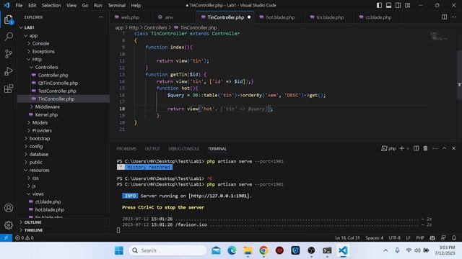Open notifications bell in status bar
Viewport: 462px width, 259px height.
coord(454,238)
